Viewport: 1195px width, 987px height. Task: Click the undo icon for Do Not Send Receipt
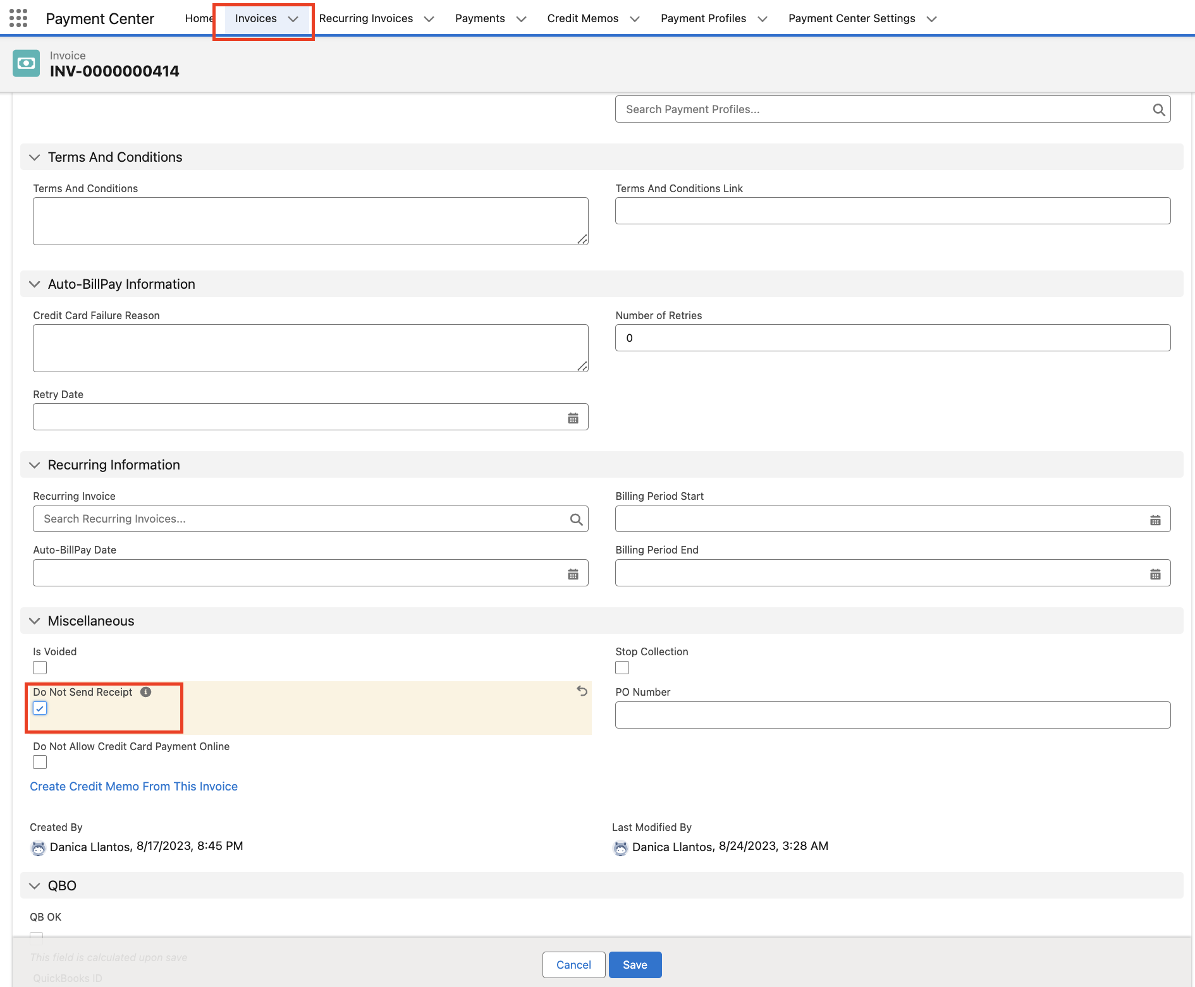[x=582, y=691]
